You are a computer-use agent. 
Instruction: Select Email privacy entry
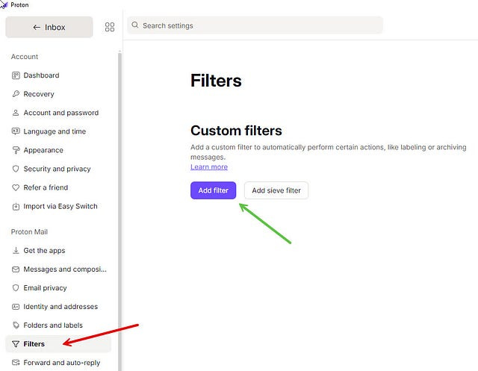(58, 288)
